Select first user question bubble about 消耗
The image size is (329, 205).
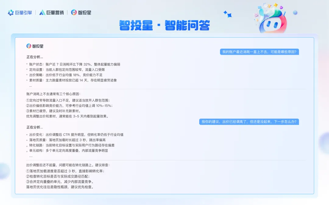pos(259,52)
